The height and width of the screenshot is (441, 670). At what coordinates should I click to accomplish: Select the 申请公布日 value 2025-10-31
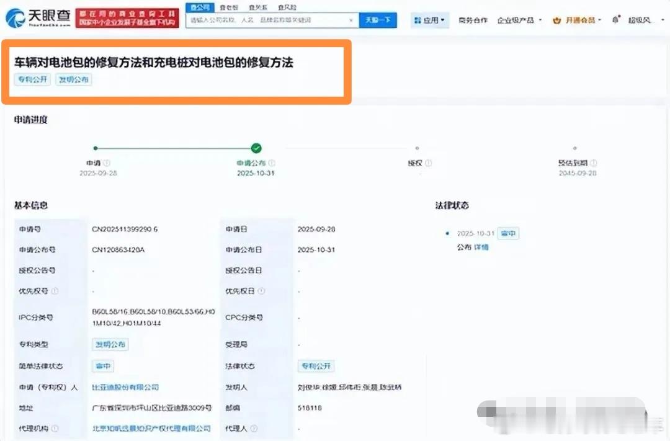[316, 249]
